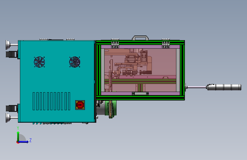
Task: Click the "Y" axis label
Action: (x=18, y=128)
